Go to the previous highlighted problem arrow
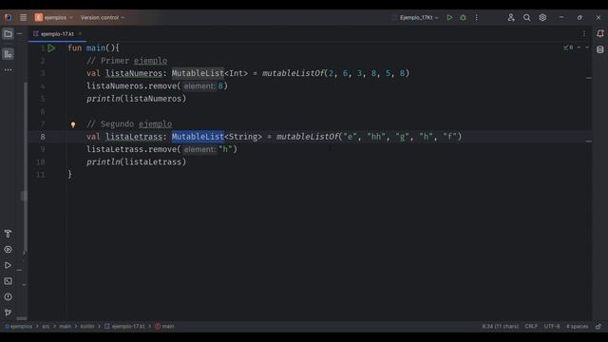 point(579,47)
